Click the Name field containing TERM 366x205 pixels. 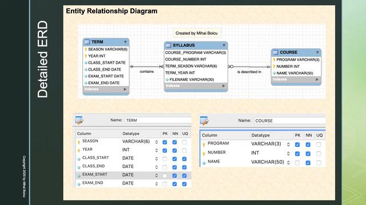[158, 120]
